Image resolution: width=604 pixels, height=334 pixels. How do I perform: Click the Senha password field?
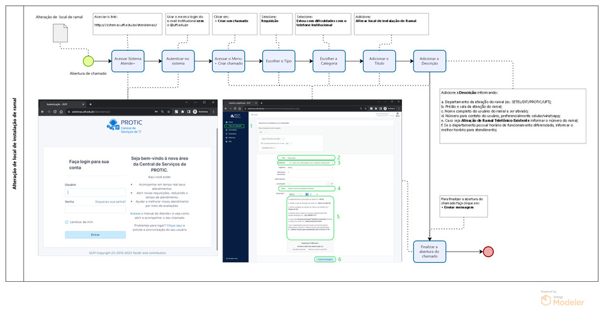(95, 209)
